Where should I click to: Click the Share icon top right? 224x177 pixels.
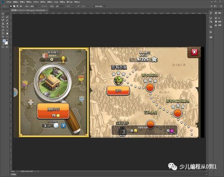[221, 6]
